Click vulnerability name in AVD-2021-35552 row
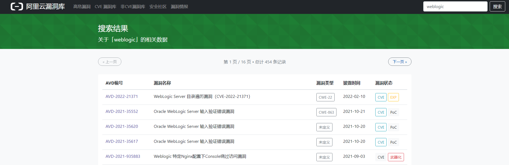The height and width of the screenshot is (165, 509). pyautogui.click(x=194, y=112)
